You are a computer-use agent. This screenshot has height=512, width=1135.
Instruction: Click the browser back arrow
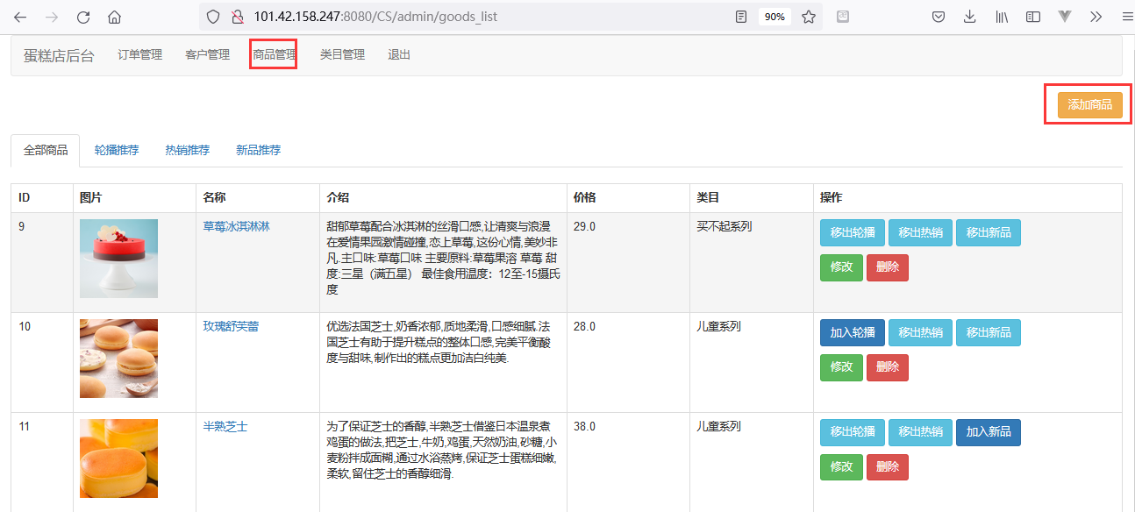(20, 17)
